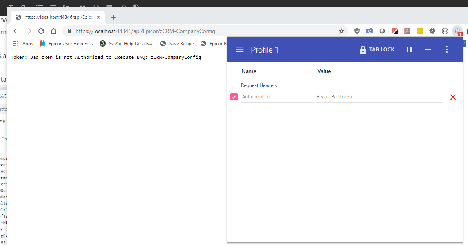The height and width of the screenshot is (245, 468).
Task: Open a new browser tab
Action: click(113, 17)
